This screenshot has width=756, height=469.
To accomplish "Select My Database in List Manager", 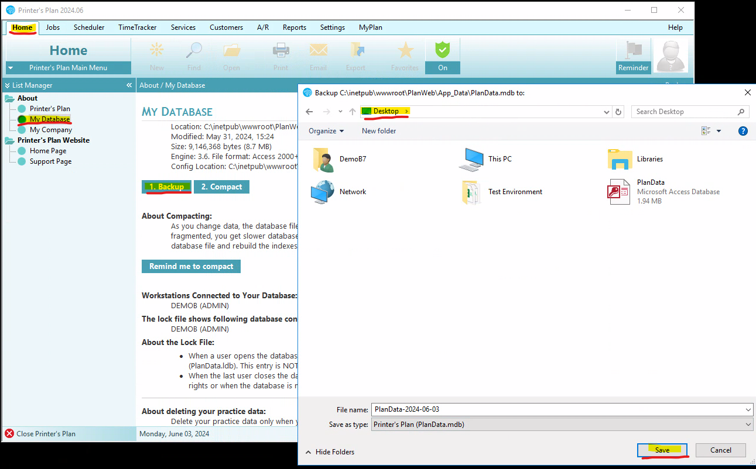I will [50, 119].
